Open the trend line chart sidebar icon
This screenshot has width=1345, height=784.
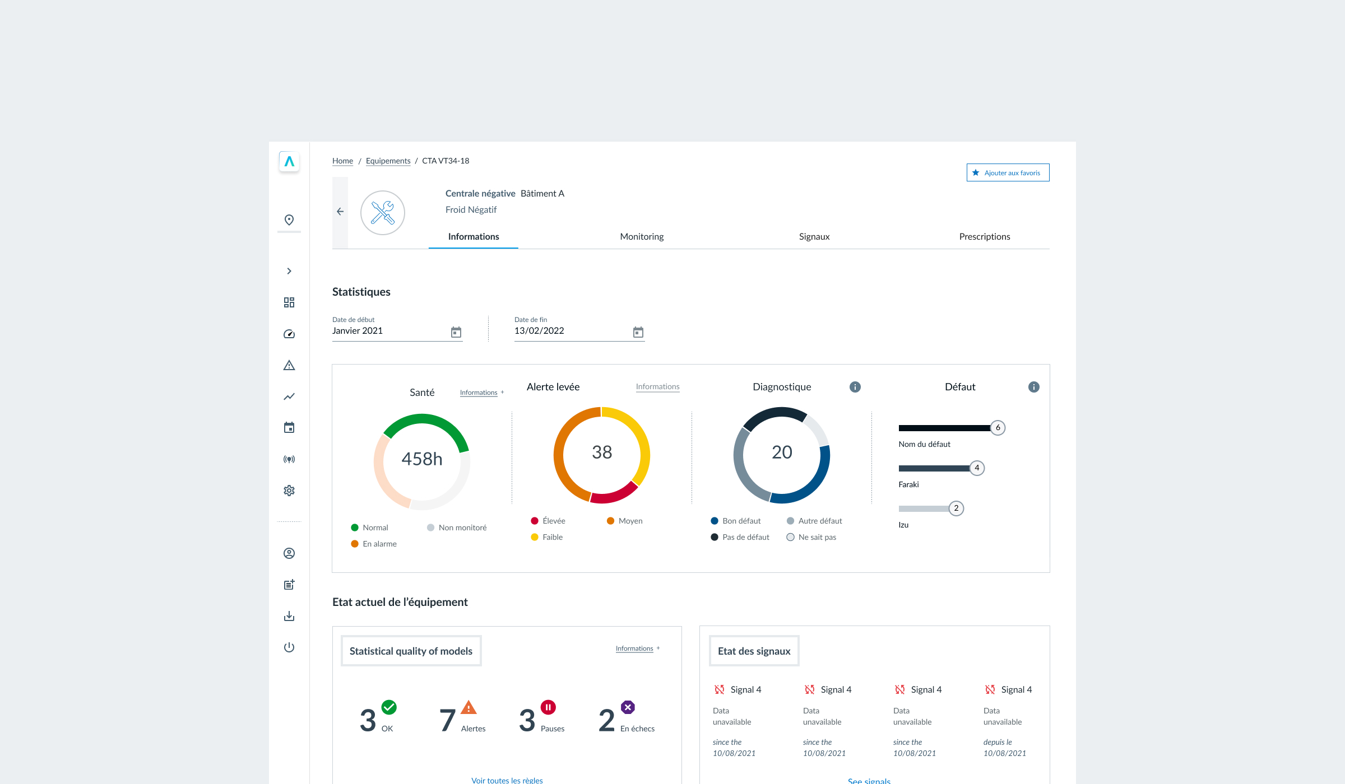(289, 396)
